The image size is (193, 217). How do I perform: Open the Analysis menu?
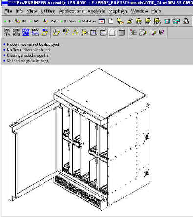coord(96,11)
